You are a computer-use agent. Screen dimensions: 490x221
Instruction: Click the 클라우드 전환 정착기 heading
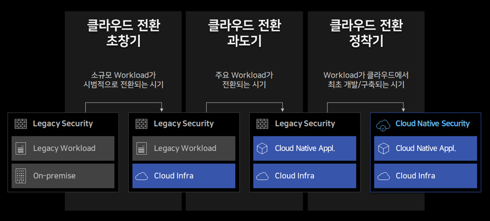pyautogui.click(x=366, y=34)
